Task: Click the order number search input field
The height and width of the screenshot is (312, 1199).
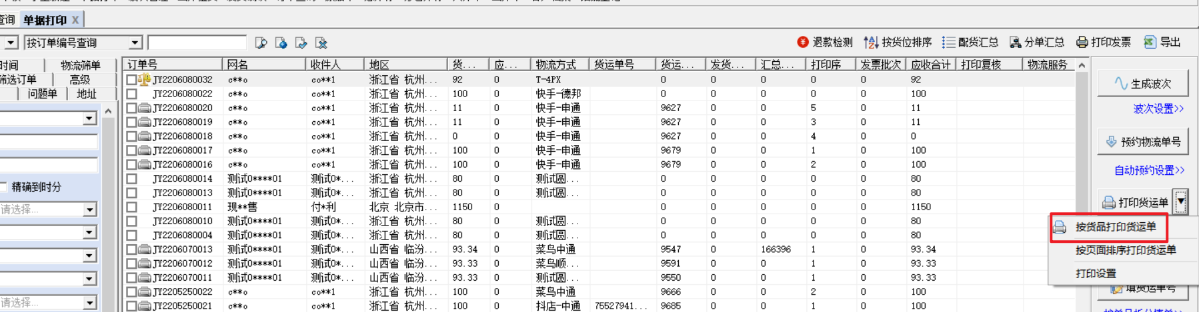Action: pyautogui.click(x=197, y=43)
